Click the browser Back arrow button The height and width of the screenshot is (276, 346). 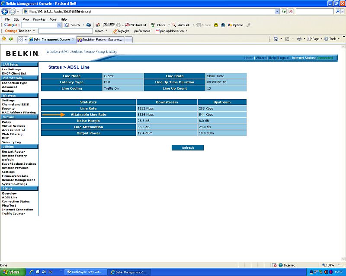pyautogui.click(x=5, y=11)
